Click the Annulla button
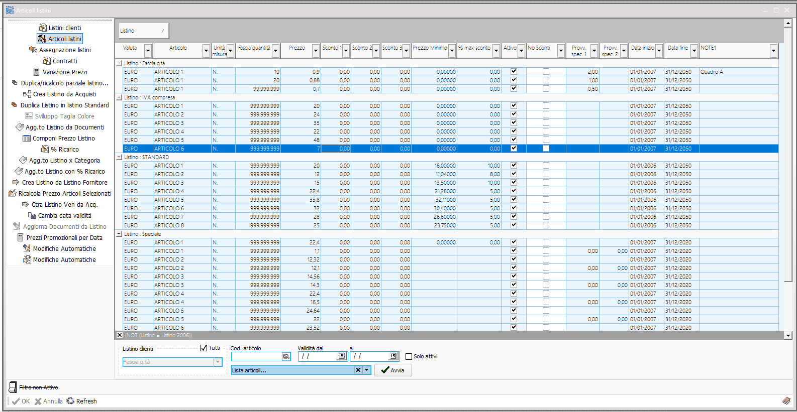797x412 pixels. point(49,401)
